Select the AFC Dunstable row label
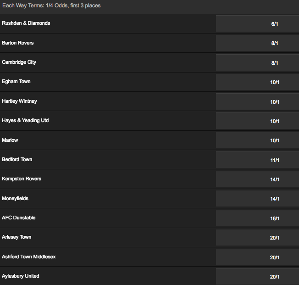Image resolution: width=299 pixels, height=285 pixels. (19, 218)
